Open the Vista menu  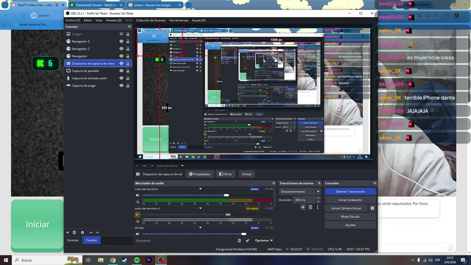99,20
